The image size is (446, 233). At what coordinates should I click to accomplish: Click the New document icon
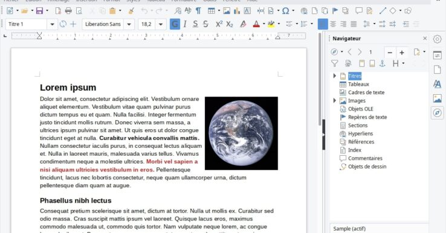pyautogui.click(x=10, y=11)
